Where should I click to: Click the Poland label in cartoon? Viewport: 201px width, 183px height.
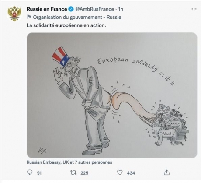coord(167,133)
